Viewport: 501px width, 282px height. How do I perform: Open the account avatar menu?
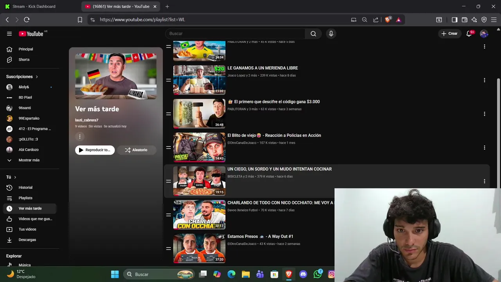(x=484, y=34)
